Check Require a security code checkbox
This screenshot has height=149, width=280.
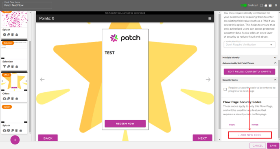click(225, 89)
